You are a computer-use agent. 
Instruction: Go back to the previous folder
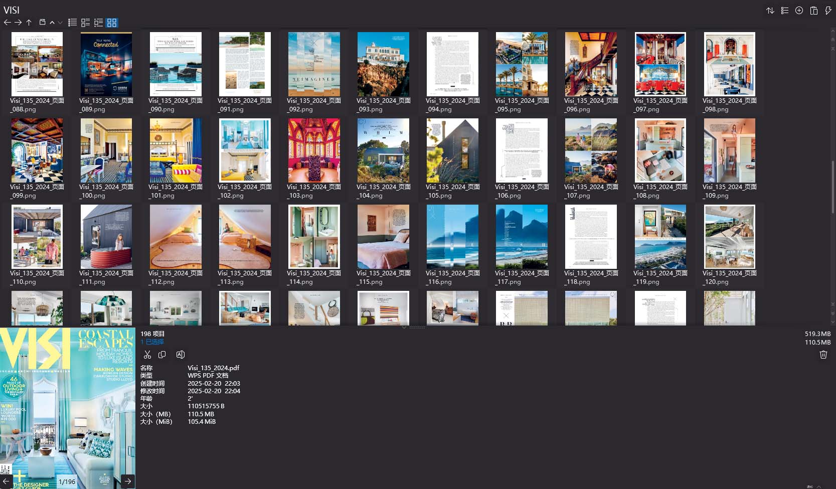pos(7,23)
